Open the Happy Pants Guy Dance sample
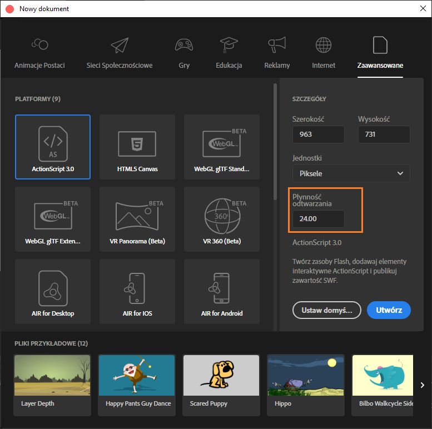The width and height of the screenshot is (432, 429). point(137,385)
